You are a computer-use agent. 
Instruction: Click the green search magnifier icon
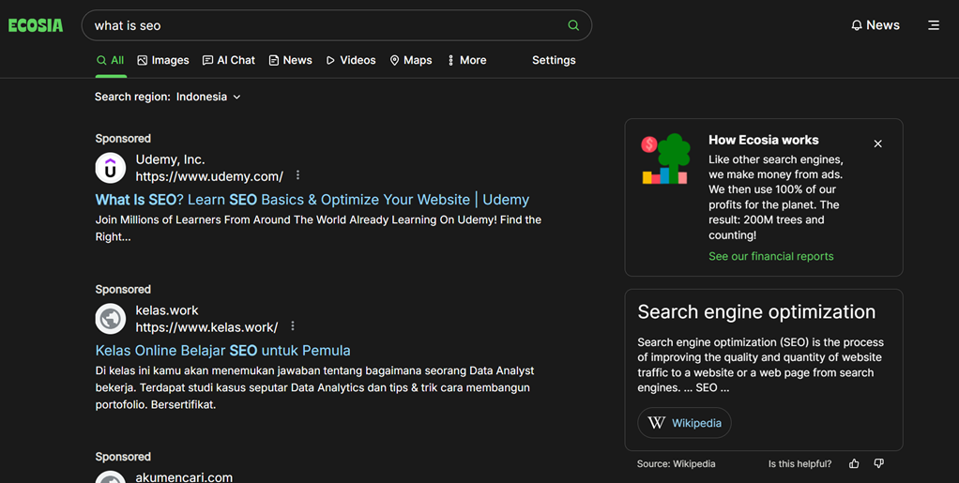point(573,25)
